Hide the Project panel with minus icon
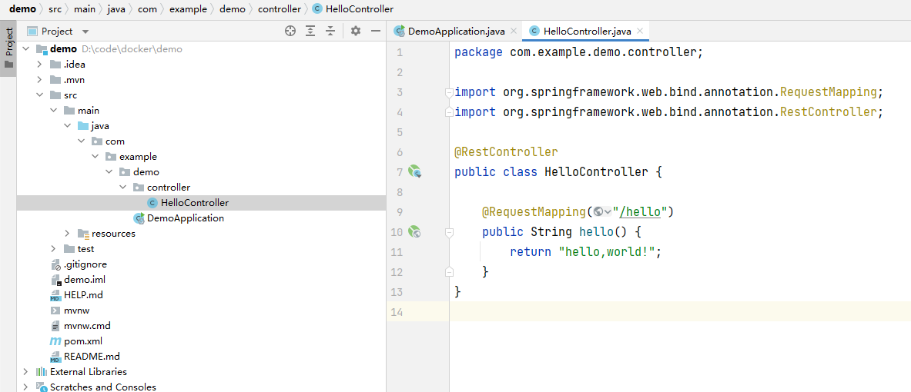The image size is (911, 392). [x=375, y=32]
